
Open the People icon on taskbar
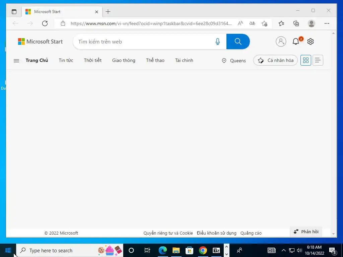(239, 250)
